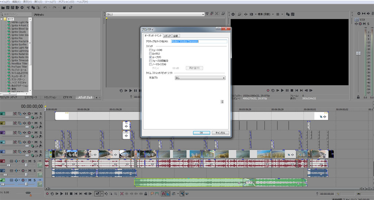Expand the trimmer media (なし) dropdown
This screenshot has width=374, height=200.
204,14
